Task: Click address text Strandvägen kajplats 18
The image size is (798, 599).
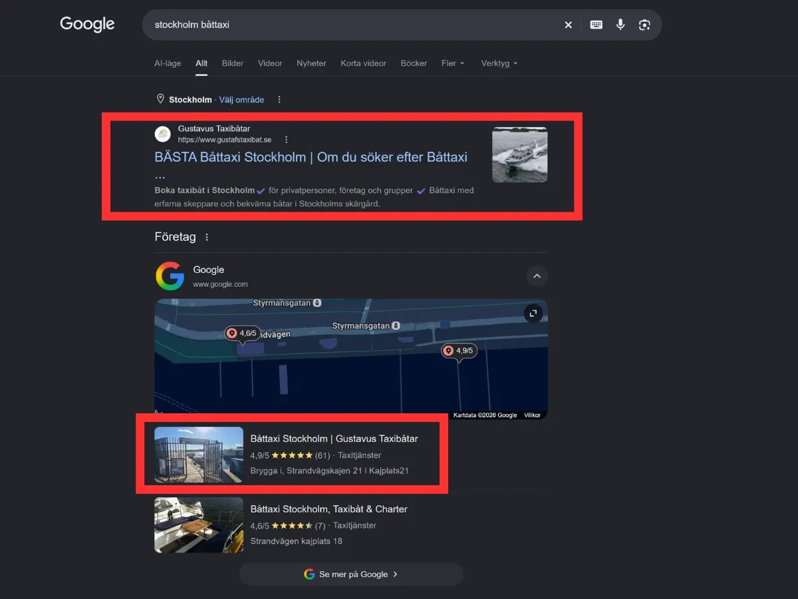Action: coord(297,541)
